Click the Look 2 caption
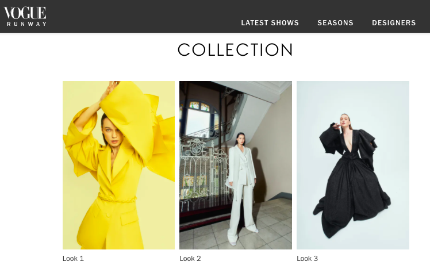 point(190,259)
